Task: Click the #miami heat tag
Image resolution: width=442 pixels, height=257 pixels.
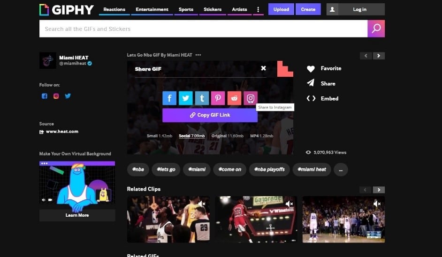Action: tap(312, 169)
